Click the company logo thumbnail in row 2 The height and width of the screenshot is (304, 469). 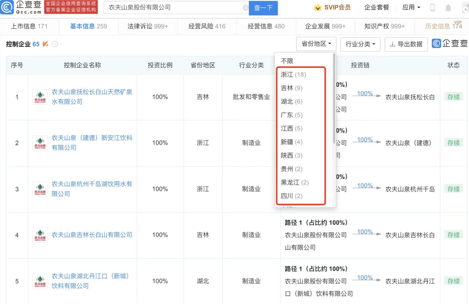[40, 143]
